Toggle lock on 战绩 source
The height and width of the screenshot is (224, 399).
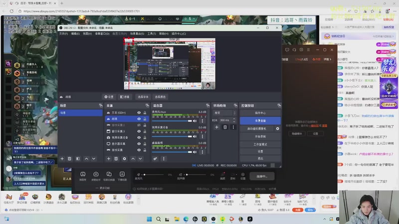pos(145,119)
